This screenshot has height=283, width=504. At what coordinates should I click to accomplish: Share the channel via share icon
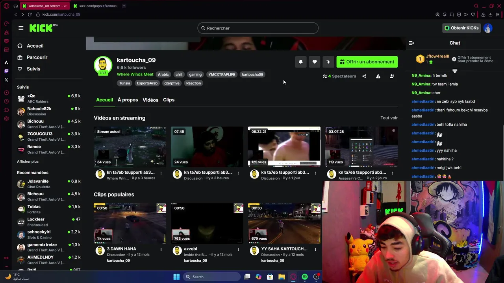364,76
